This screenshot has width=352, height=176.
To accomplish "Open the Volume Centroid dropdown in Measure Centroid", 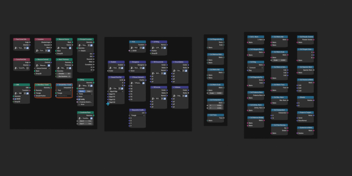I will point(43,68).
